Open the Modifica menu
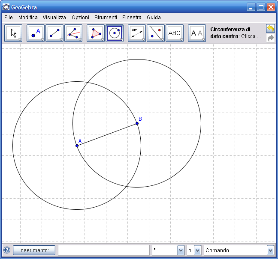 pos(28,17)
